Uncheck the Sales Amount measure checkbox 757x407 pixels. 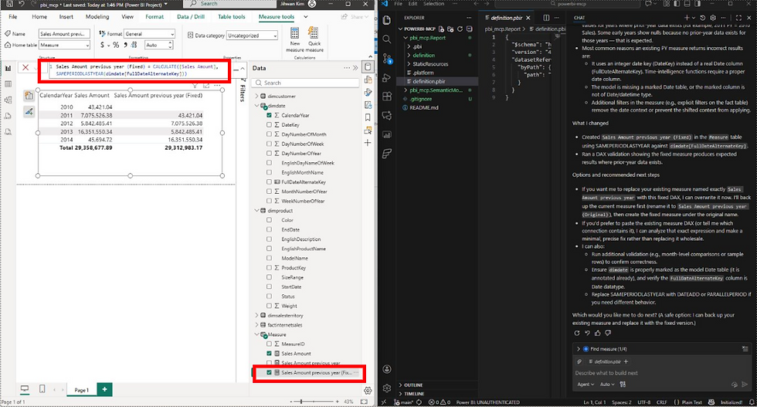pos(269,354)
